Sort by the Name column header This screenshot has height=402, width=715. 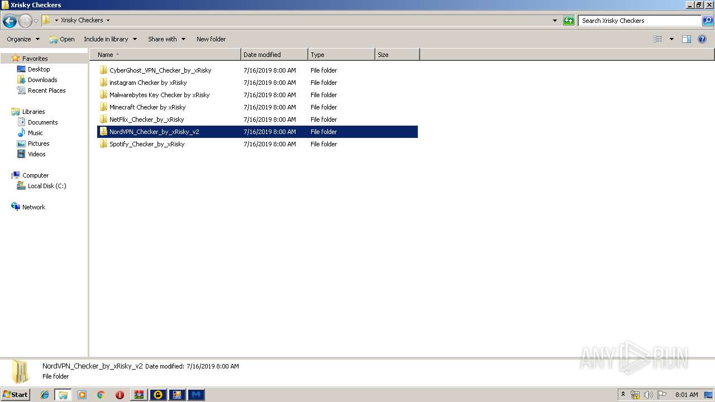[x=165, y=55]
